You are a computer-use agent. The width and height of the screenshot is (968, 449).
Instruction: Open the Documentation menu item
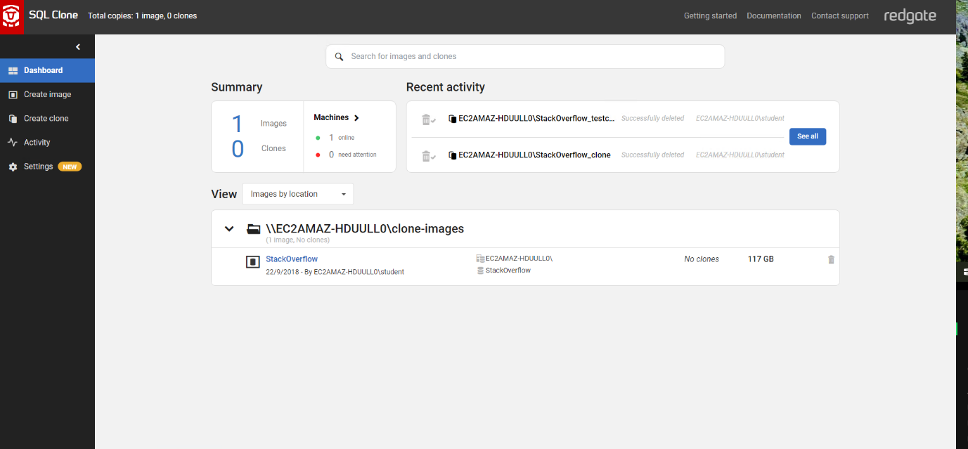tap(773, 15)
